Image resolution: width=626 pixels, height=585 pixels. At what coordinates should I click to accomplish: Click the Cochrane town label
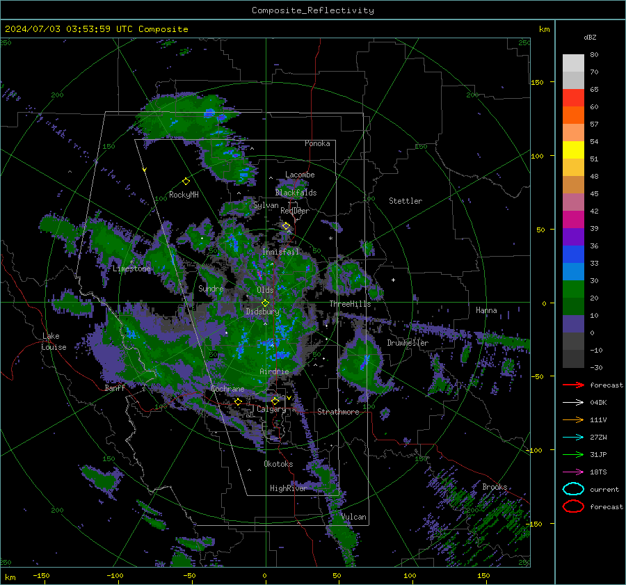tap(227, 389)
